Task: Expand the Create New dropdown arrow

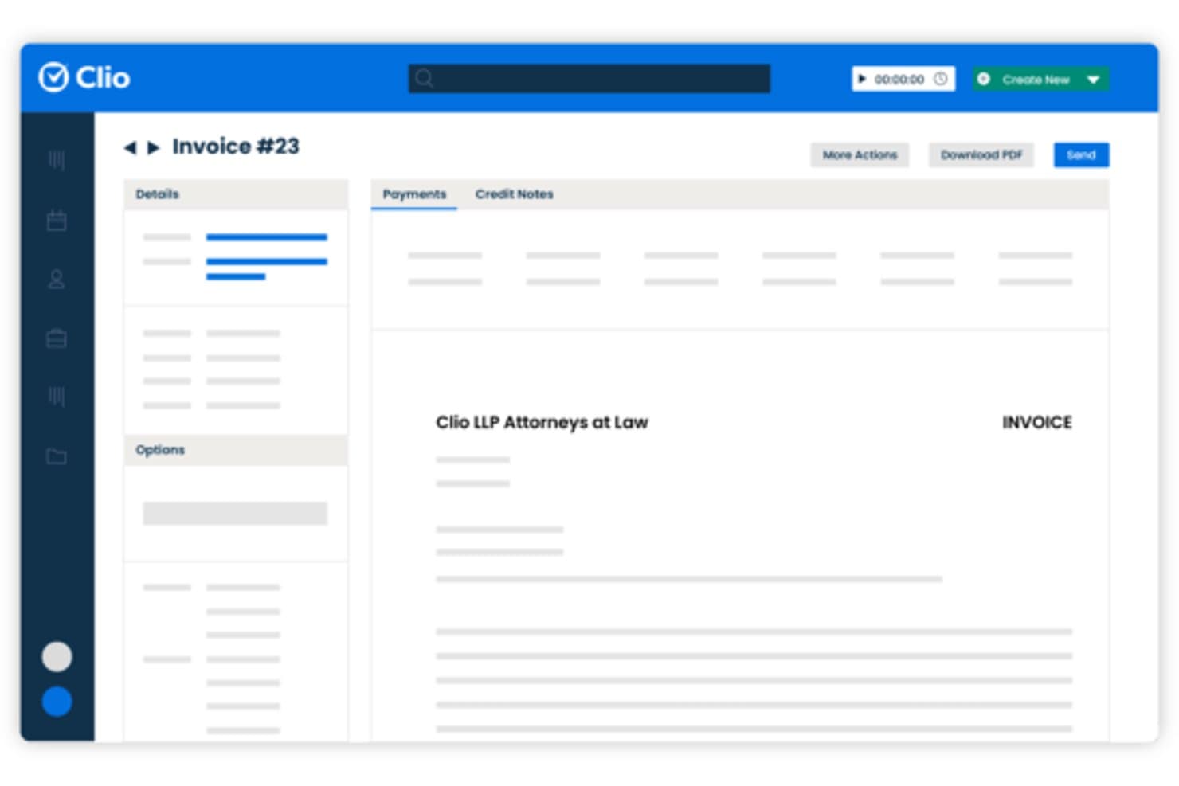Action: click(x=1093, y=80)
